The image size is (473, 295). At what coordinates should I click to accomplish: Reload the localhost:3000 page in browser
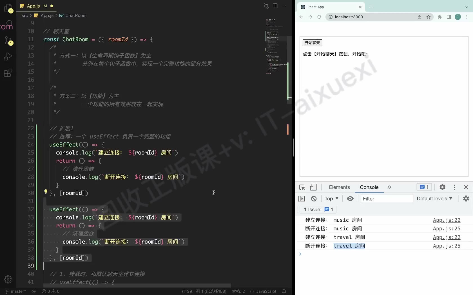pos(319,17)
